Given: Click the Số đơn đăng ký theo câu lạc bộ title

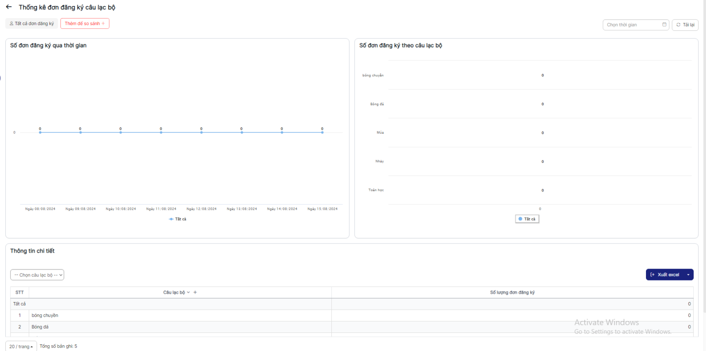Looking at the screenshot, I should (x=401, y=45).
